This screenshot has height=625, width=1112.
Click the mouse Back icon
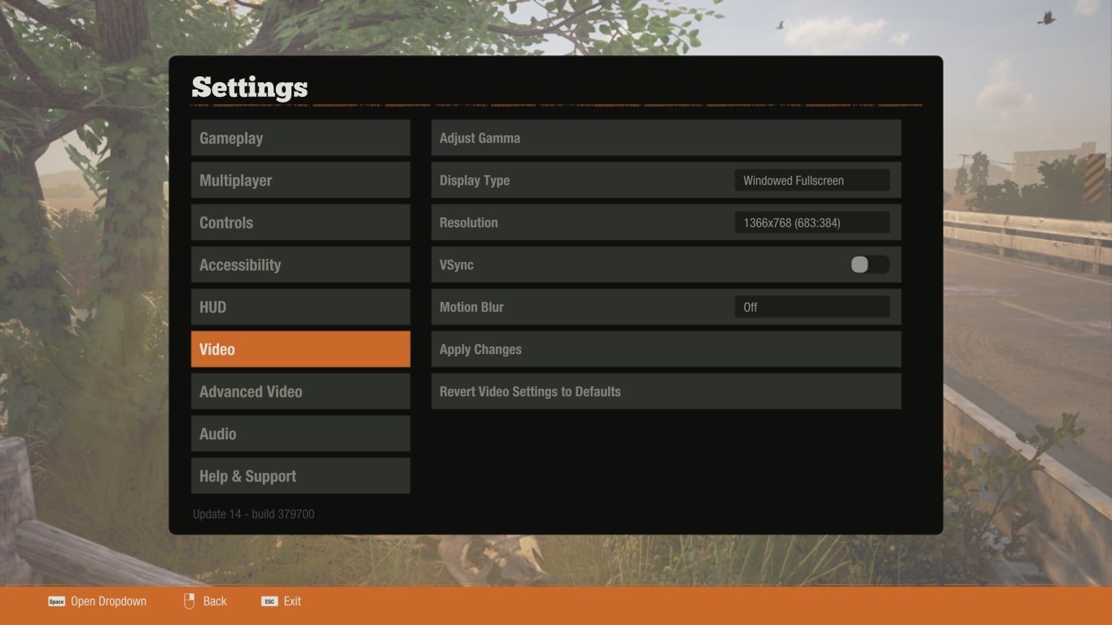pos(189,601)
